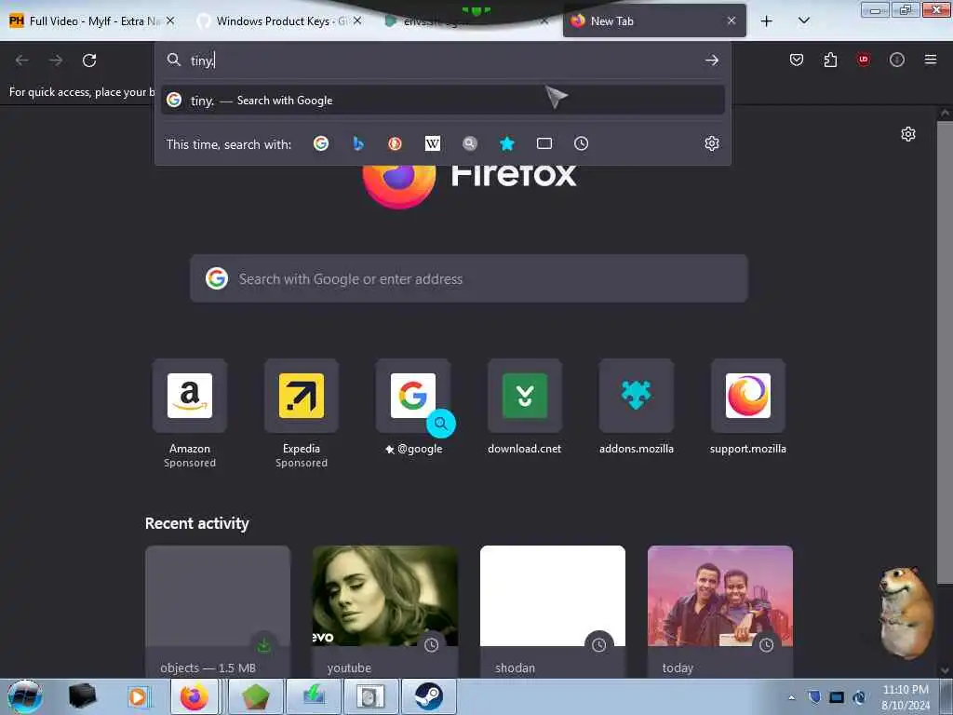Click the monitor icon in system tray
953x715 pixels.
[x=837, y=697]
